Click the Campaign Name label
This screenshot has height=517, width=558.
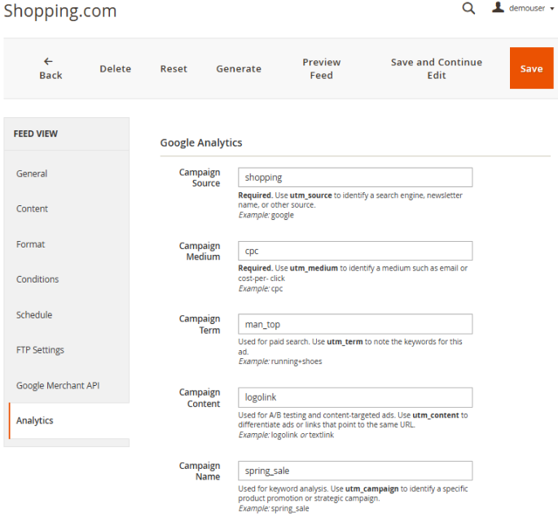click(x=200, y=471)
